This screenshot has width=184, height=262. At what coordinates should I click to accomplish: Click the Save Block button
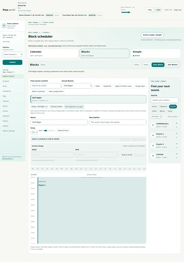click(158, 65)
